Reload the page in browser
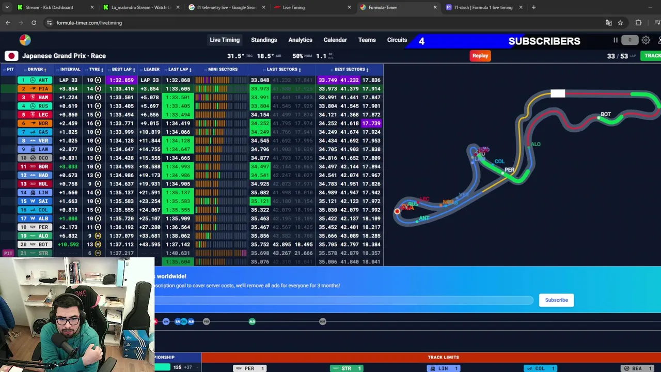 click(34, 23)
